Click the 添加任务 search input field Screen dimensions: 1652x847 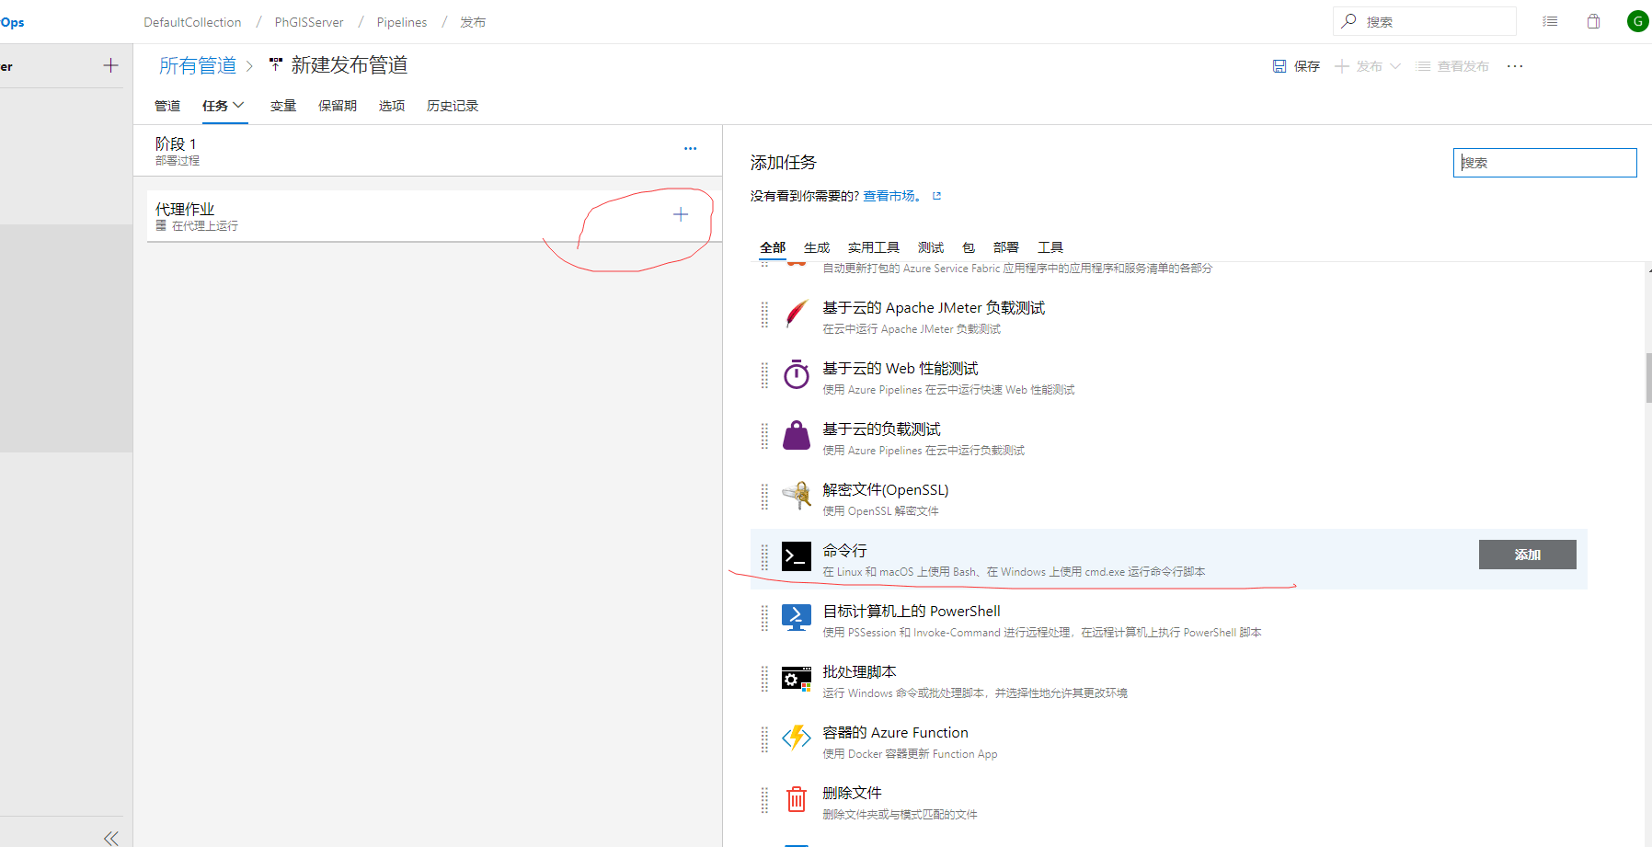tap(1545, 163)
